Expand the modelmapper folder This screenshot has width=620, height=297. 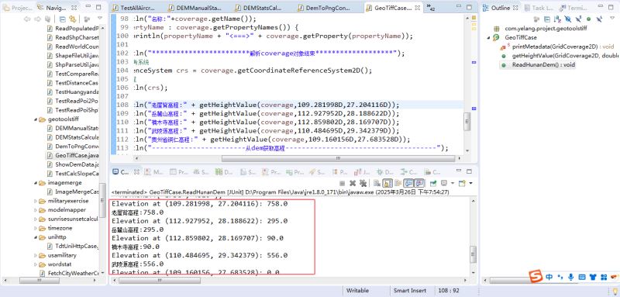(36, 210)
